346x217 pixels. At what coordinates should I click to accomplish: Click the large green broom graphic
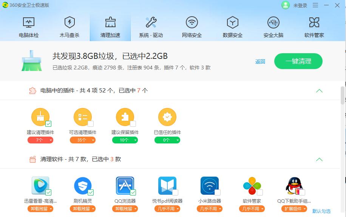[32, 61]
